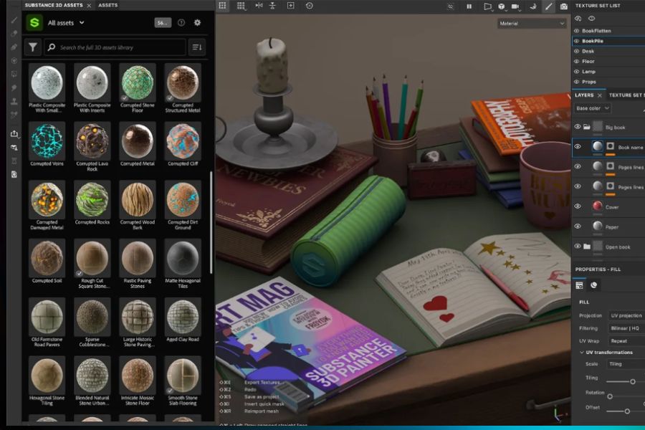The width and height of the screenshot is (645, 430).
Task: Click the assets library search field
Action: point(115,47)
